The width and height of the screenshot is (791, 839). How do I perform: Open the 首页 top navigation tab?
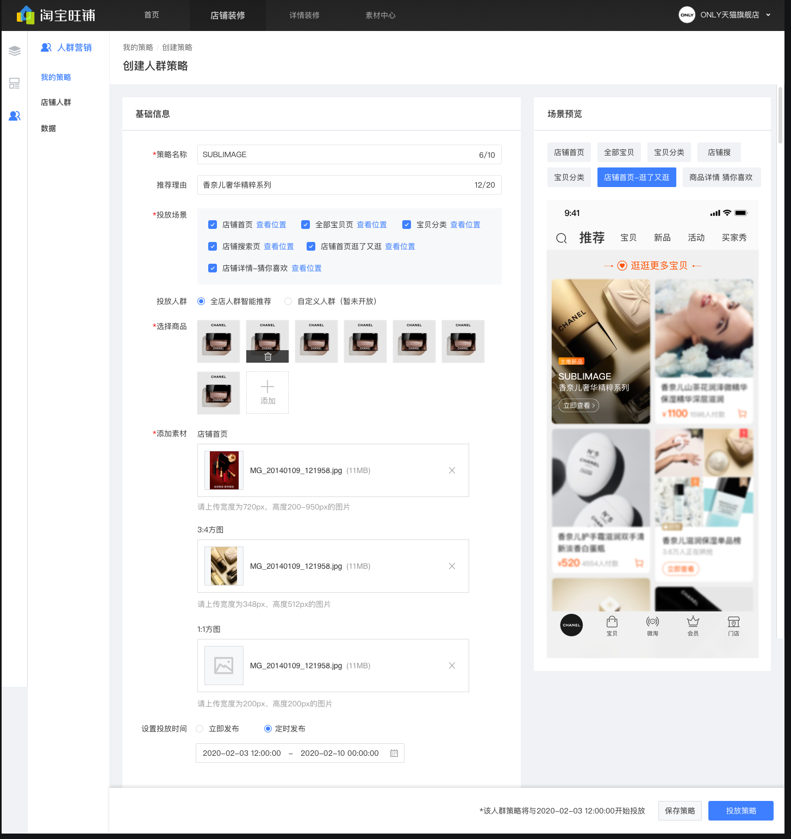point(152,15)
